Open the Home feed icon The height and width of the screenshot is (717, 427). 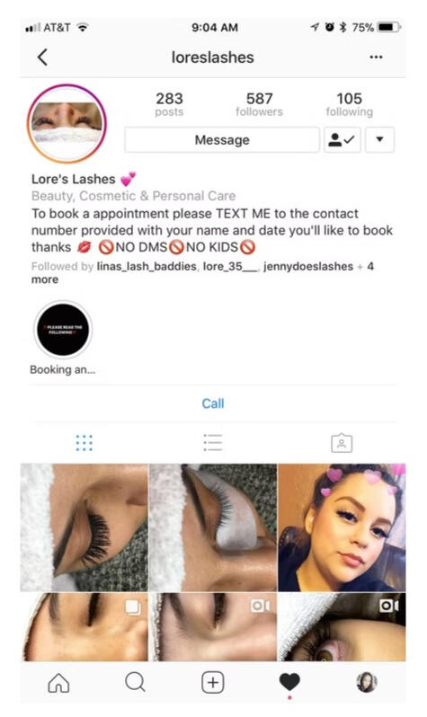tap(59, 683)
